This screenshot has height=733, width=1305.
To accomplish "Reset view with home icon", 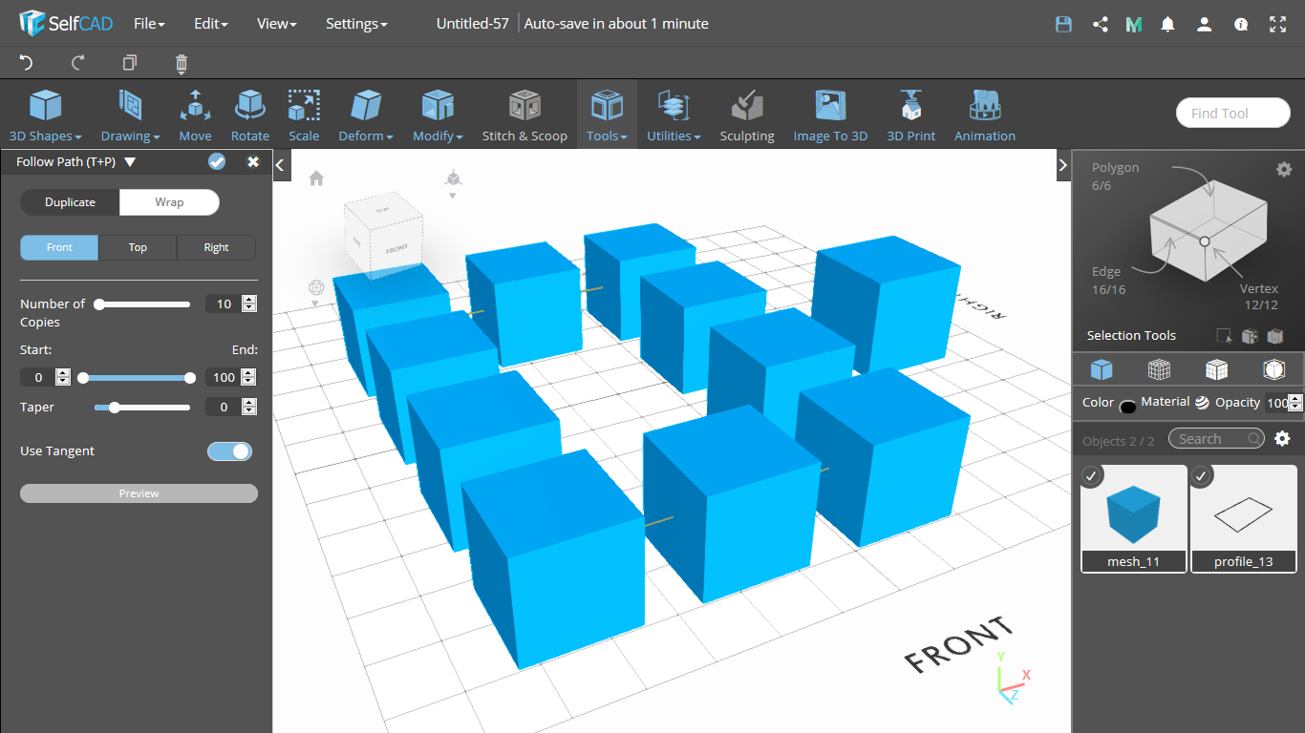I will (316, 178).
